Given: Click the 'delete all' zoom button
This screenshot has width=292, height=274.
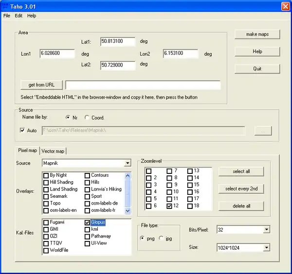Looking at the screenshot, I should tap(241, 206).
